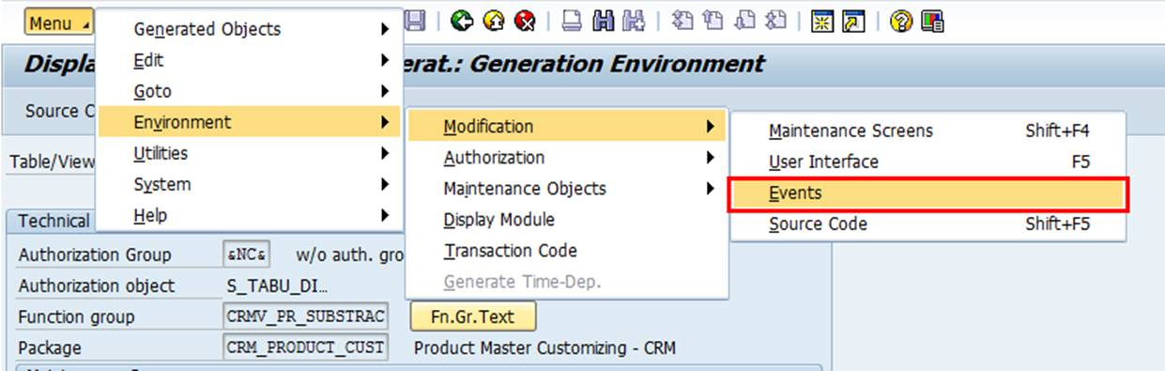
Task: Click the Package input field
Action: click(x=305, y=348)
